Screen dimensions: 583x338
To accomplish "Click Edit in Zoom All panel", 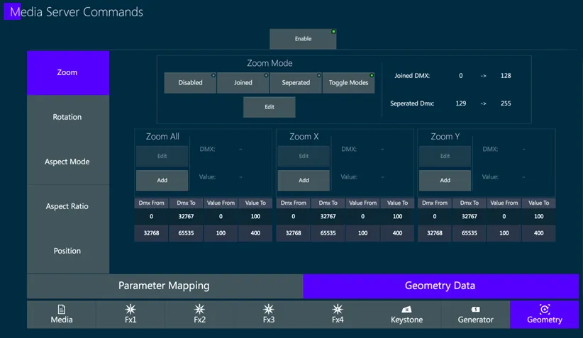I will 162,157.
